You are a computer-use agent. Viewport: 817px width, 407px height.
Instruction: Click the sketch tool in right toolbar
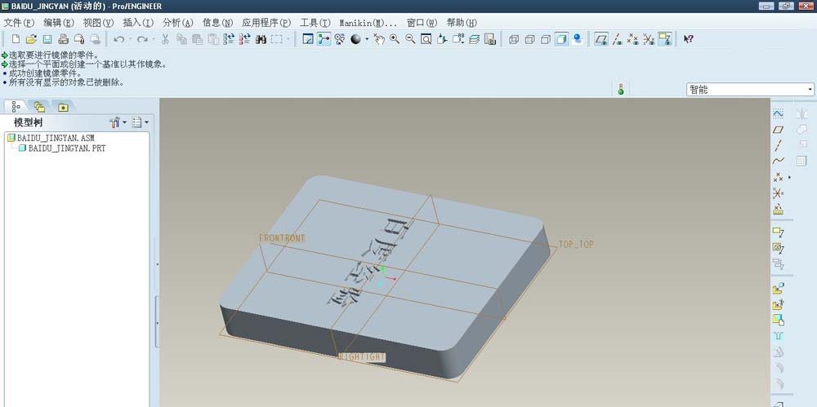[778, 113]
